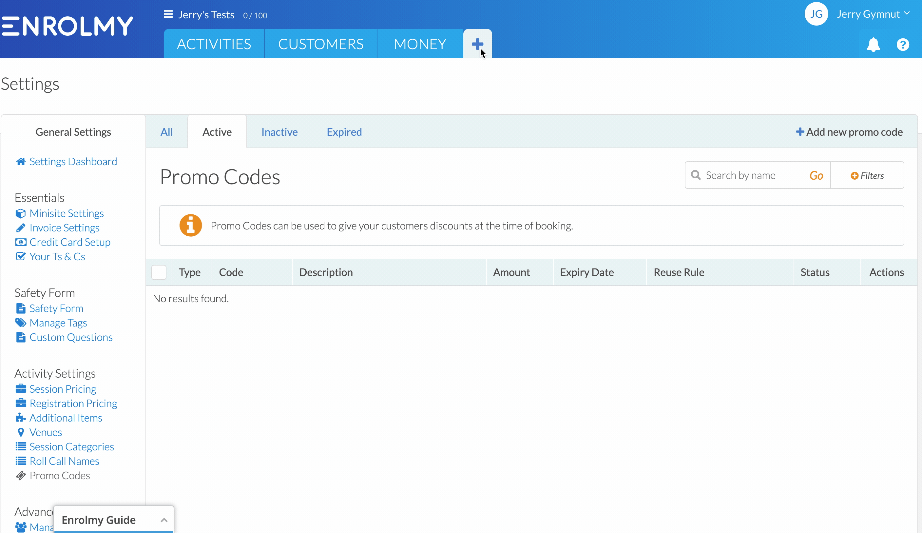Click the tags icon beside Manage Tags
Viewport: 922px width, 533px height.
(21, 323)
